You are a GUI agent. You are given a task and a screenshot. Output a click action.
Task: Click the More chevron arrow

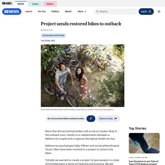(85, 12)
